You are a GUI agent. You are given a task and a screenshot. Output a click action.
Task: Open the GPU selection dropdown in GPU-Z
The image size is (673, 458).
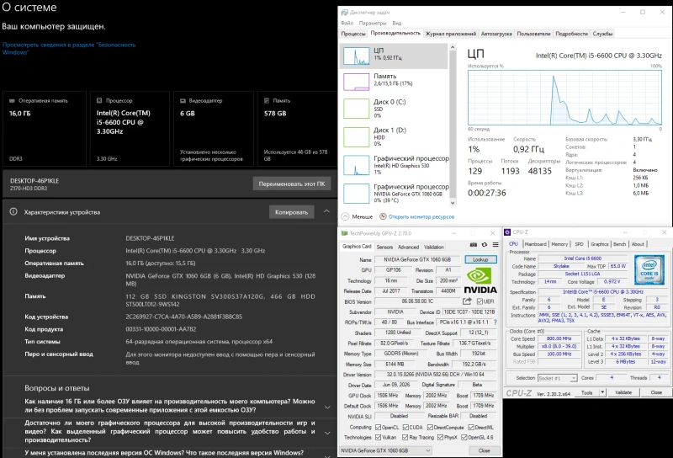385,450
